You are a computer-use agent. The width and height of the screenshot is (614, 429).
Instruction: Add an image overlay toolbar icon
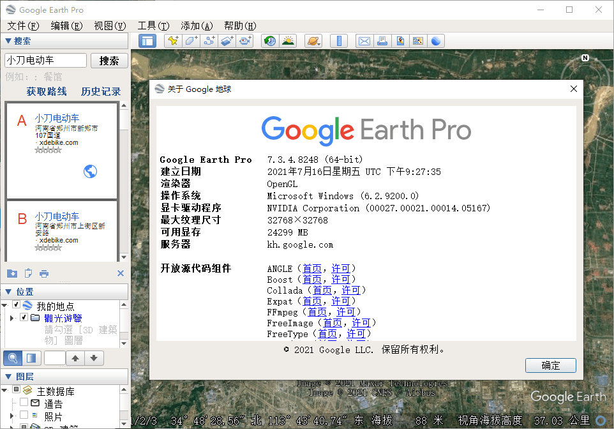click(227, 41)
